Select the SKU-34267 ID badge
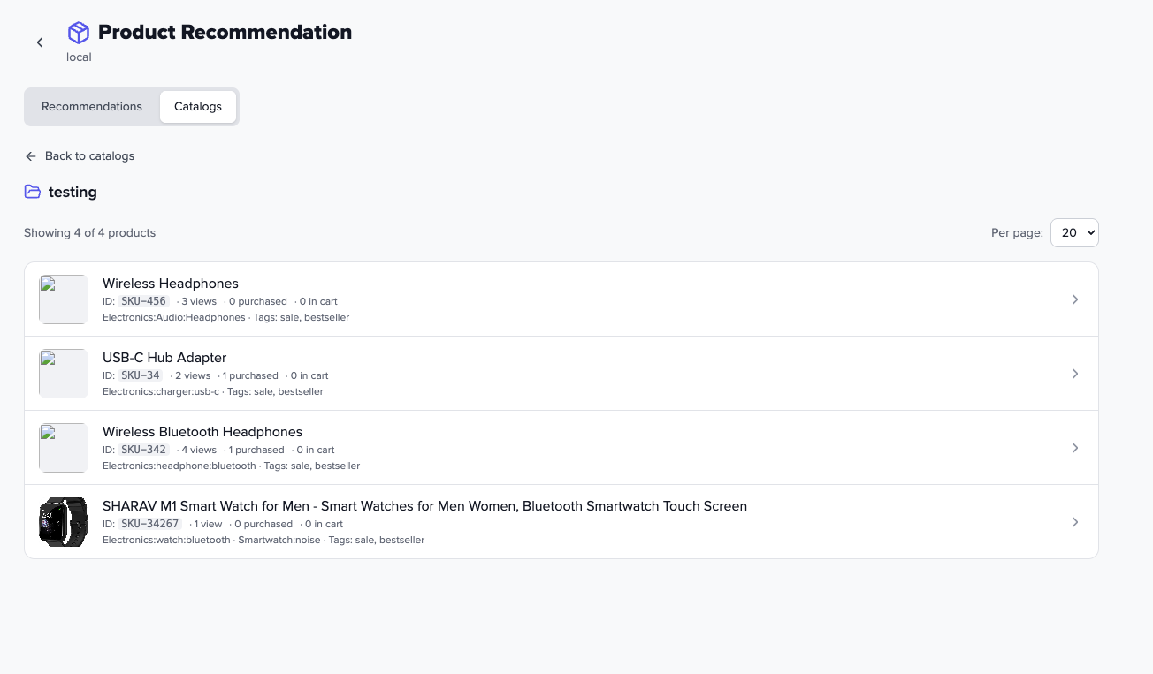 point(149,523)
